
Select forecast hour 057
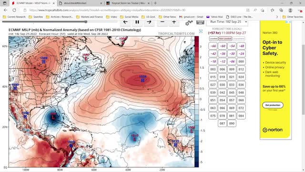pyautogui.click(x=232, y=100)
